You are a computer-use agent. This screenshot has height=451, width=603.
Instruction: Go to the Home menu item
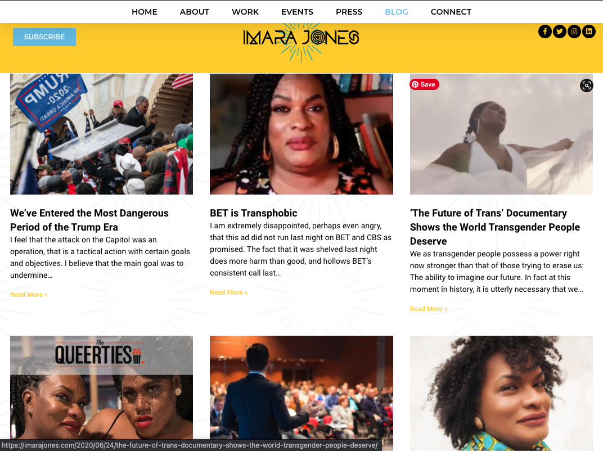(x=144, y=12)
